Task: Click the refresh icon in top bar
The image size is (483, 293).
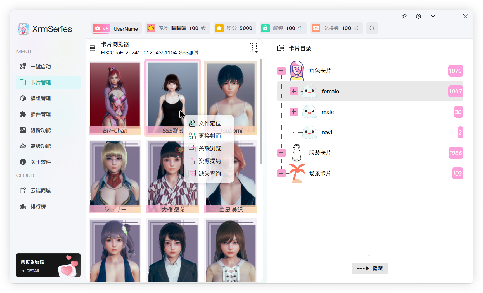Action: pyautogui.click(x=371, y=28)
